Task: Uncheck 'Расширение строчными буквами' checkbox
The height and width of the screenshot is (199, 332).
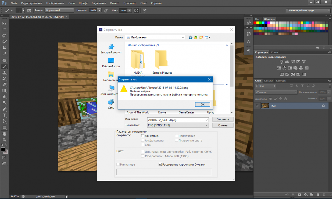Action: click(160, 164)
